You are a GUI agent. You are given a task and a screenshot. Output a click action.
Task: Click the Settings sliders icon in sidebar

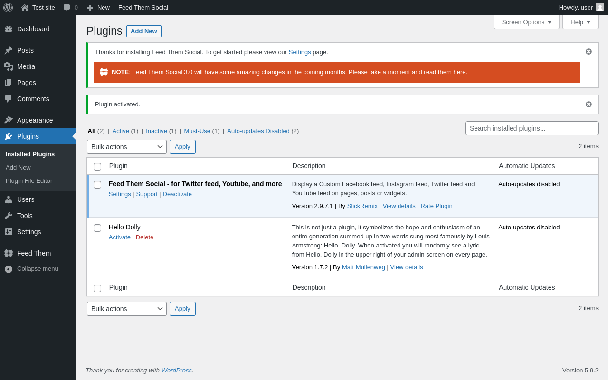tap(9, 232)
